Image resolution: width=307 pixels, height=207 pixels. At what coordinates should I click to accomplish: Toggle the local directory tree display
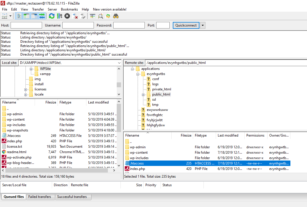[x=26, y=16]
